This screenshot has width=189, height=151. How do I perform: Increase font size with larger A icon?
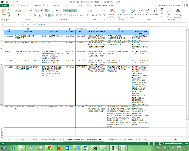click(38, 11)
